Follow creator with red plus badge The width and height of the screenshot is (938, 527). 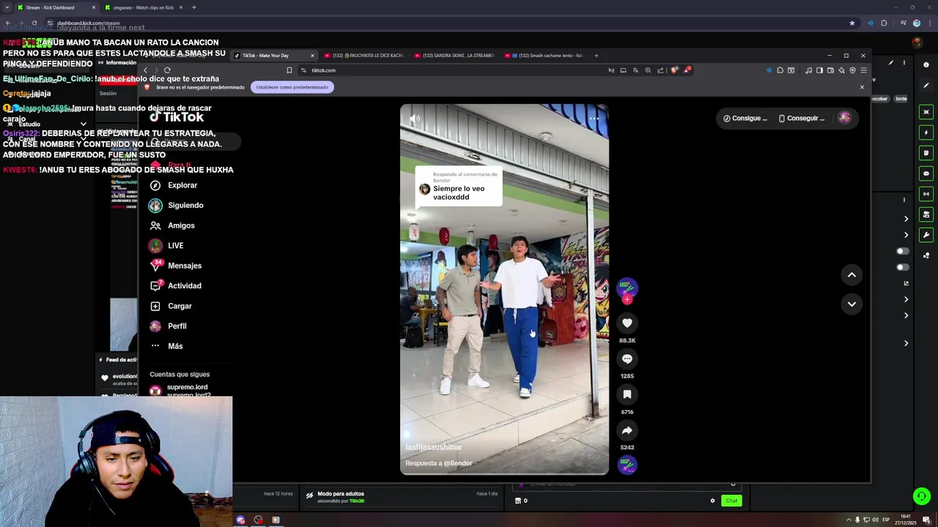pyautogui.click(x=627, y=299)
